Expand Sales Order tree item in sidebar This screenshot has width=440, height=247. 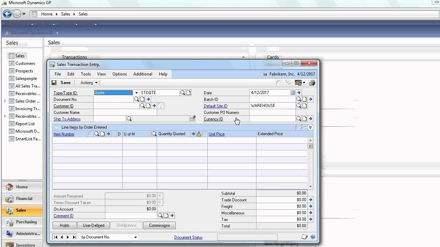pyautogui.click(x=5, y=101)
